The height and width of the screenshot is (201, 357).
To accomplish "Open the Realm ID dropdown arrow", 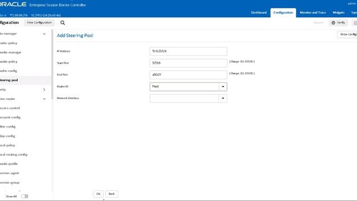I will point(223,87).
